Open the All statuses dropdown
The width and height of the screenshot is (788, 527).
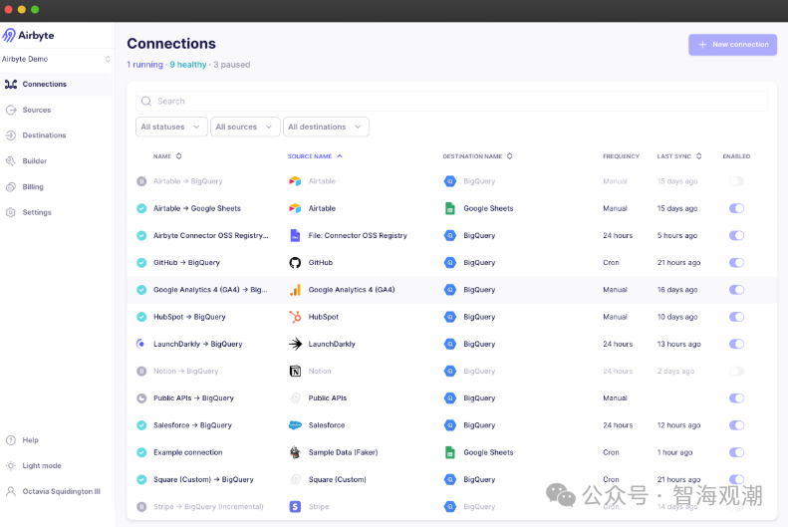[171, 127]
